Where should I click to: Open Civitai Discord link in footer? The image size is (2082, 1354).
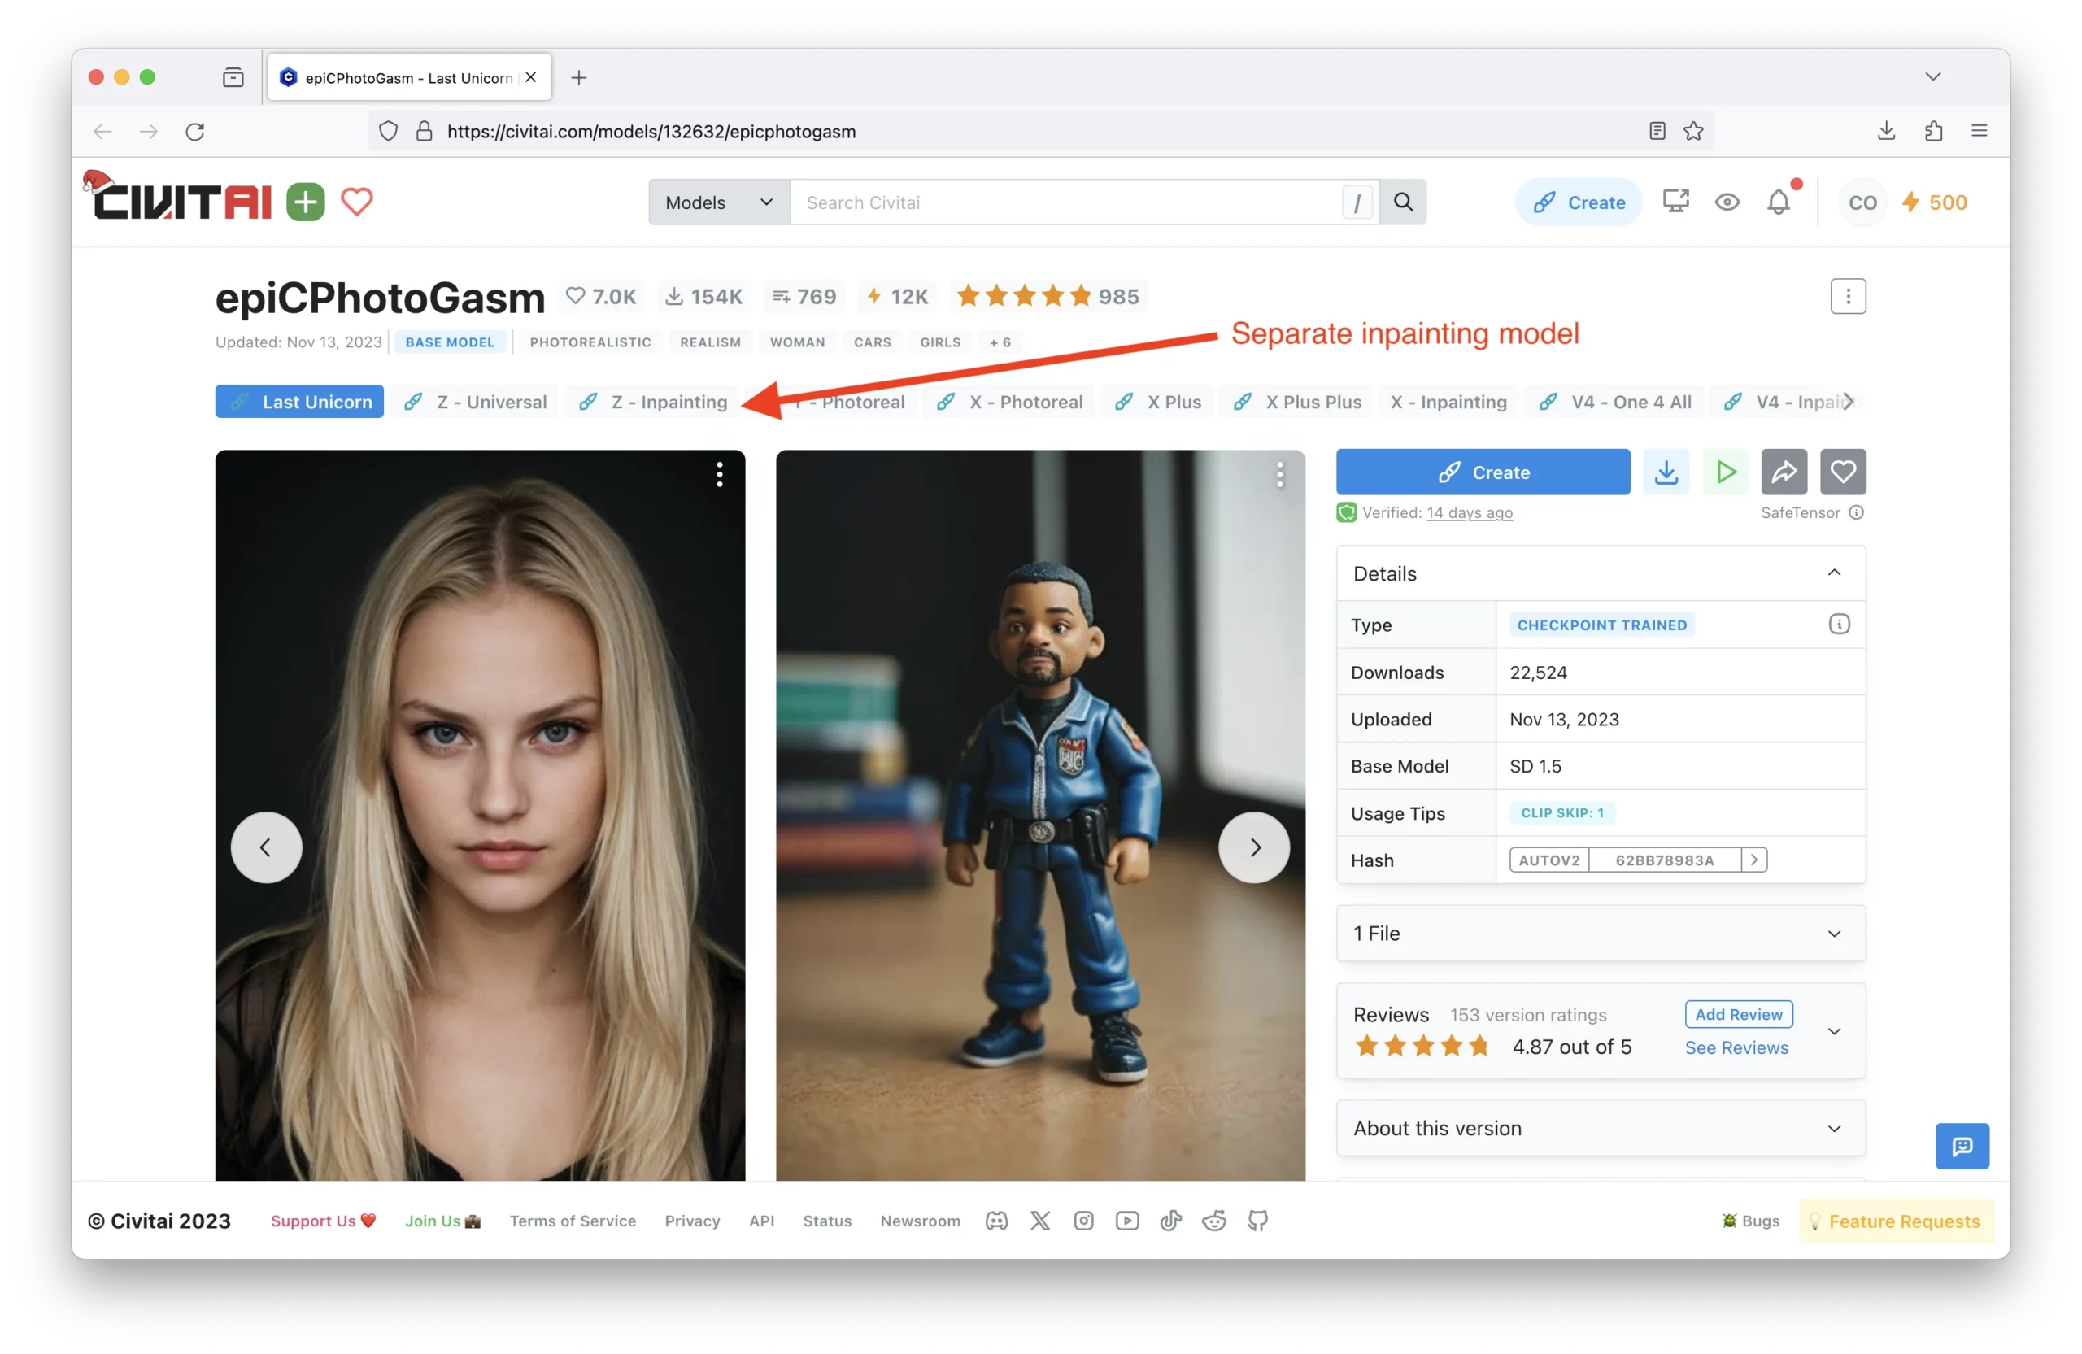point(996,1221)
